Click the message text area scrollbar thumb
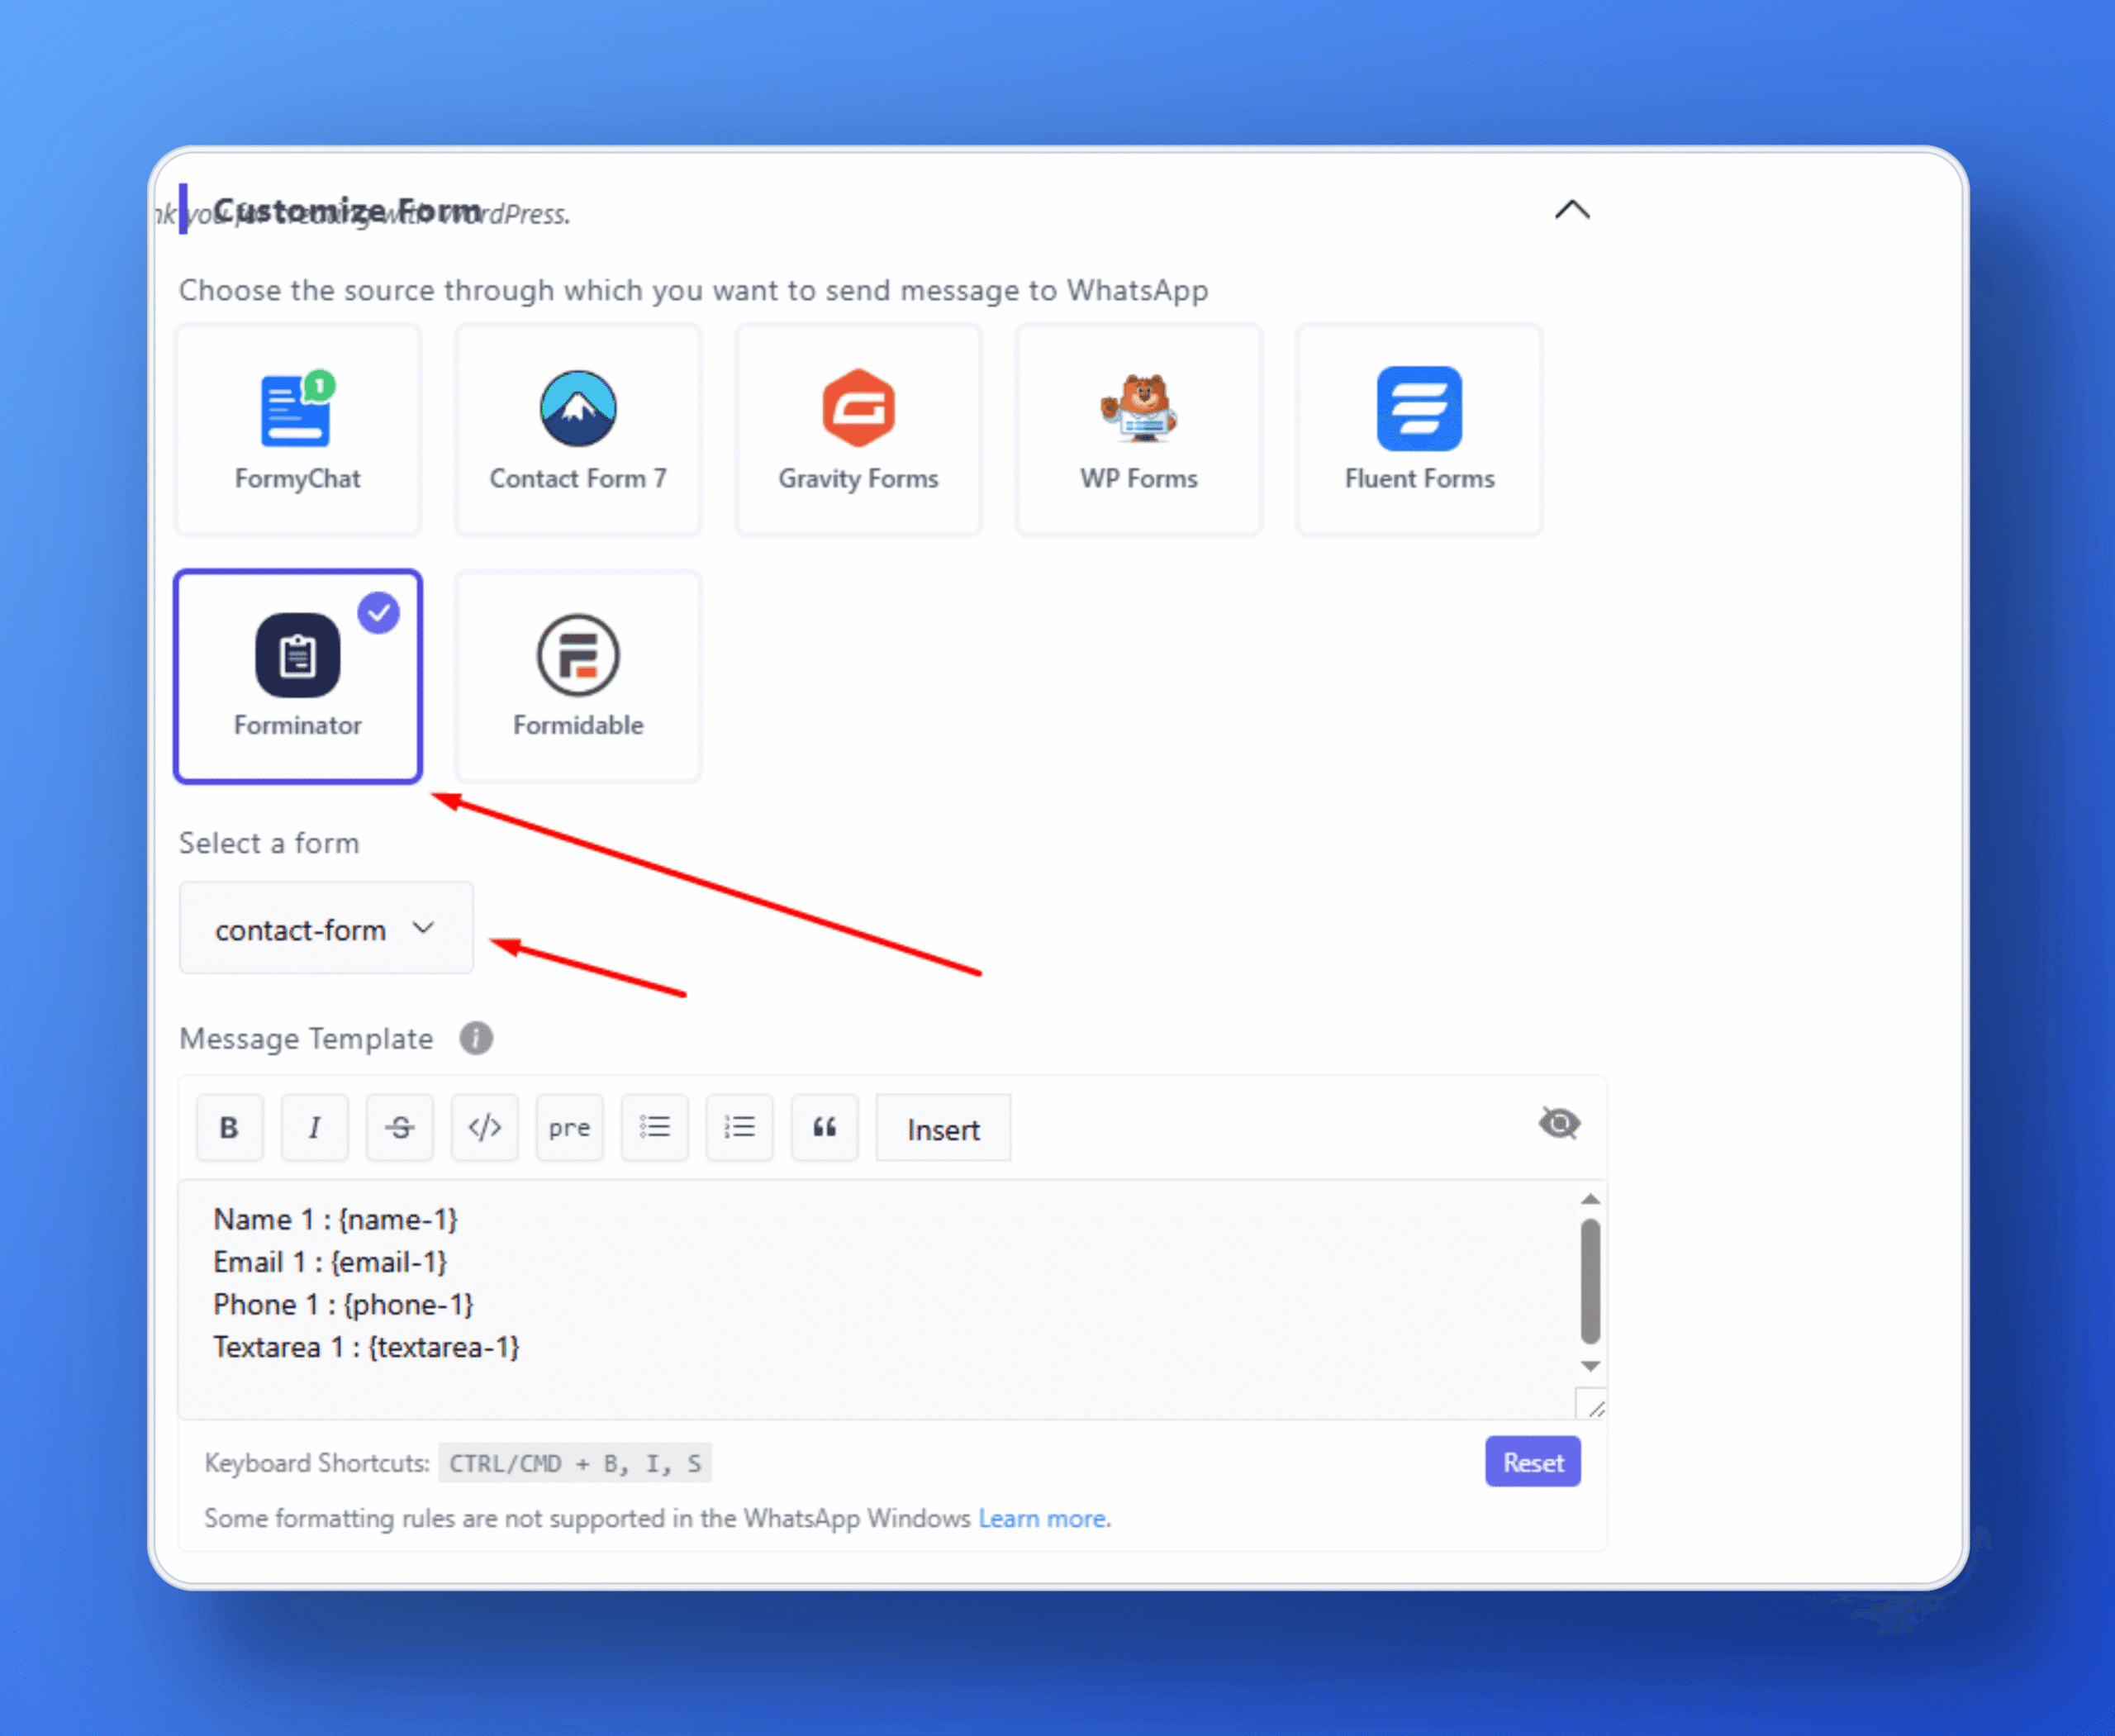Image resolution: width=2115 pixels, height=1736 pixels. 1591,1281
